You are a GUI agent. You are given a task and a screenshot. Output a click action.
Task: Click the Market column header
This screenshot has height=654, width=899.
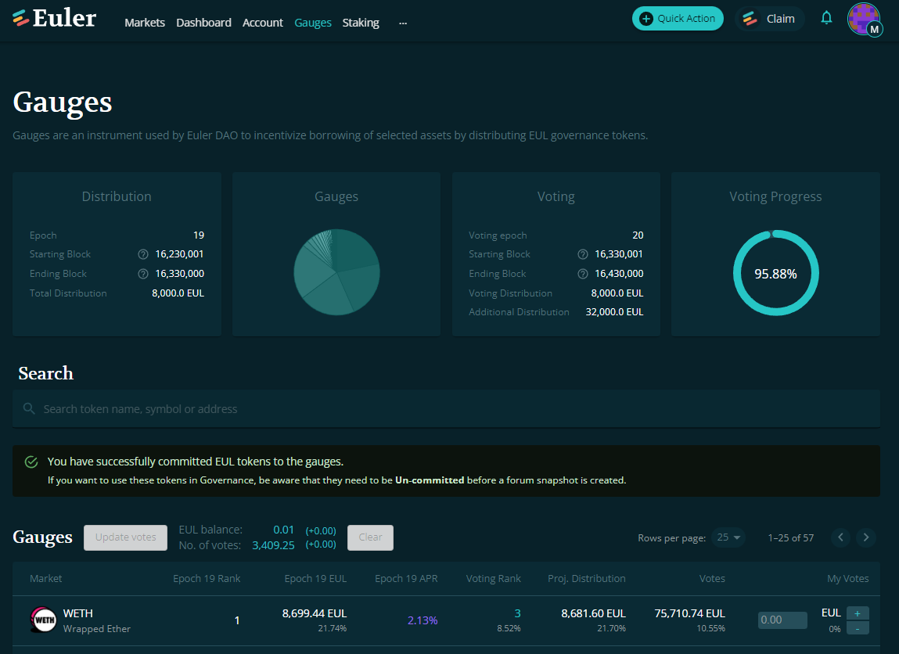pyautogui.click(x=46, y=578)
